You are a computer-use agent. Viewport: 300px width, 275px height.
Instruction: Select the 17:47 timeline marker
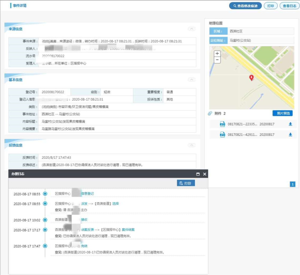(x=45, y=246)
